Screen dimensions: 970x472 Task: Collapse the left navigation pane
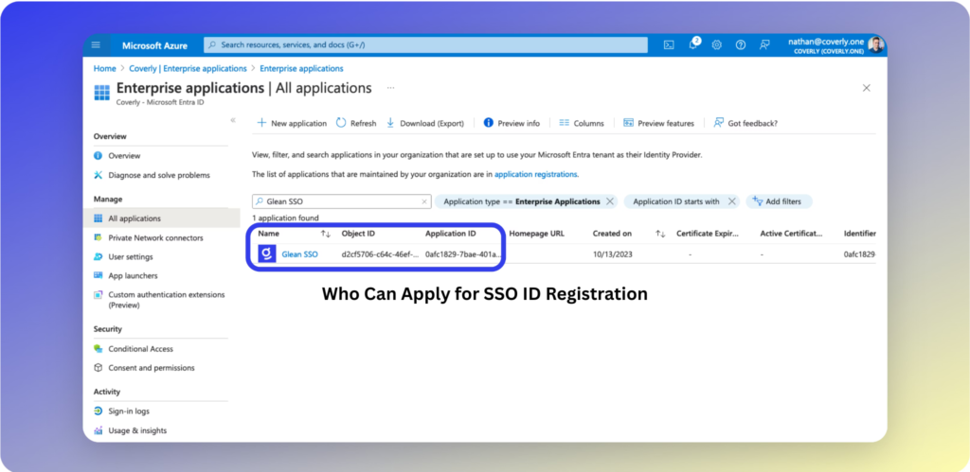click(233, 120)
